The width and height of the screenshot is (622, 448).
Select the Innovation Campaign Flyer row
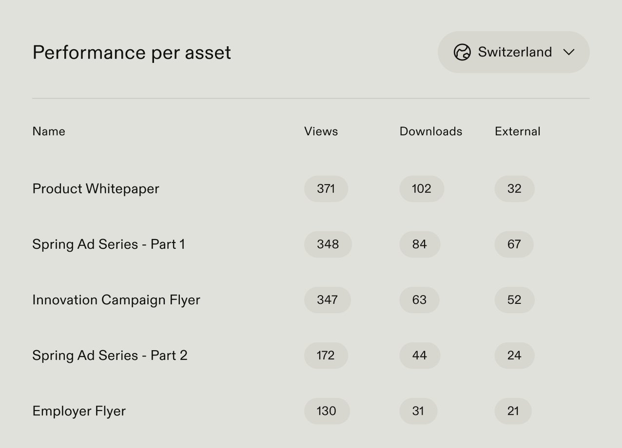coord(116,300)
